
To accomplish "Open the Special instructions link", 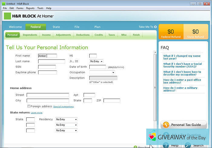I will (63, 107).
